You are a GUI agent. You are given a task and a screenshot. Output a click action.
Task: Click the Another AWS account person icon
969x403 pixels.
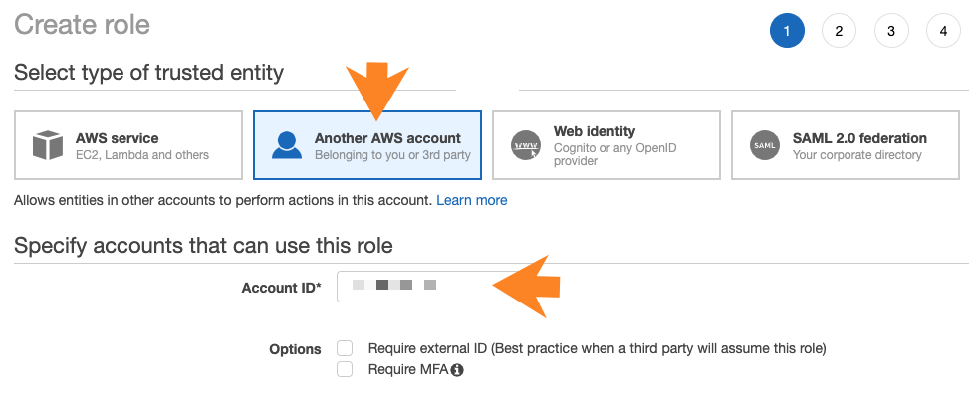click(287, 145)
